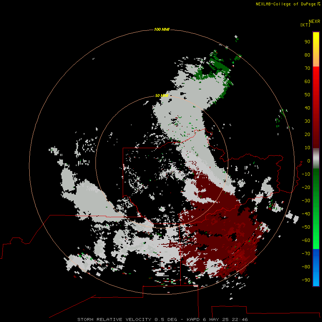
Task: Click the -80 value on the velocity scale
Action: [x=306, y=267]
